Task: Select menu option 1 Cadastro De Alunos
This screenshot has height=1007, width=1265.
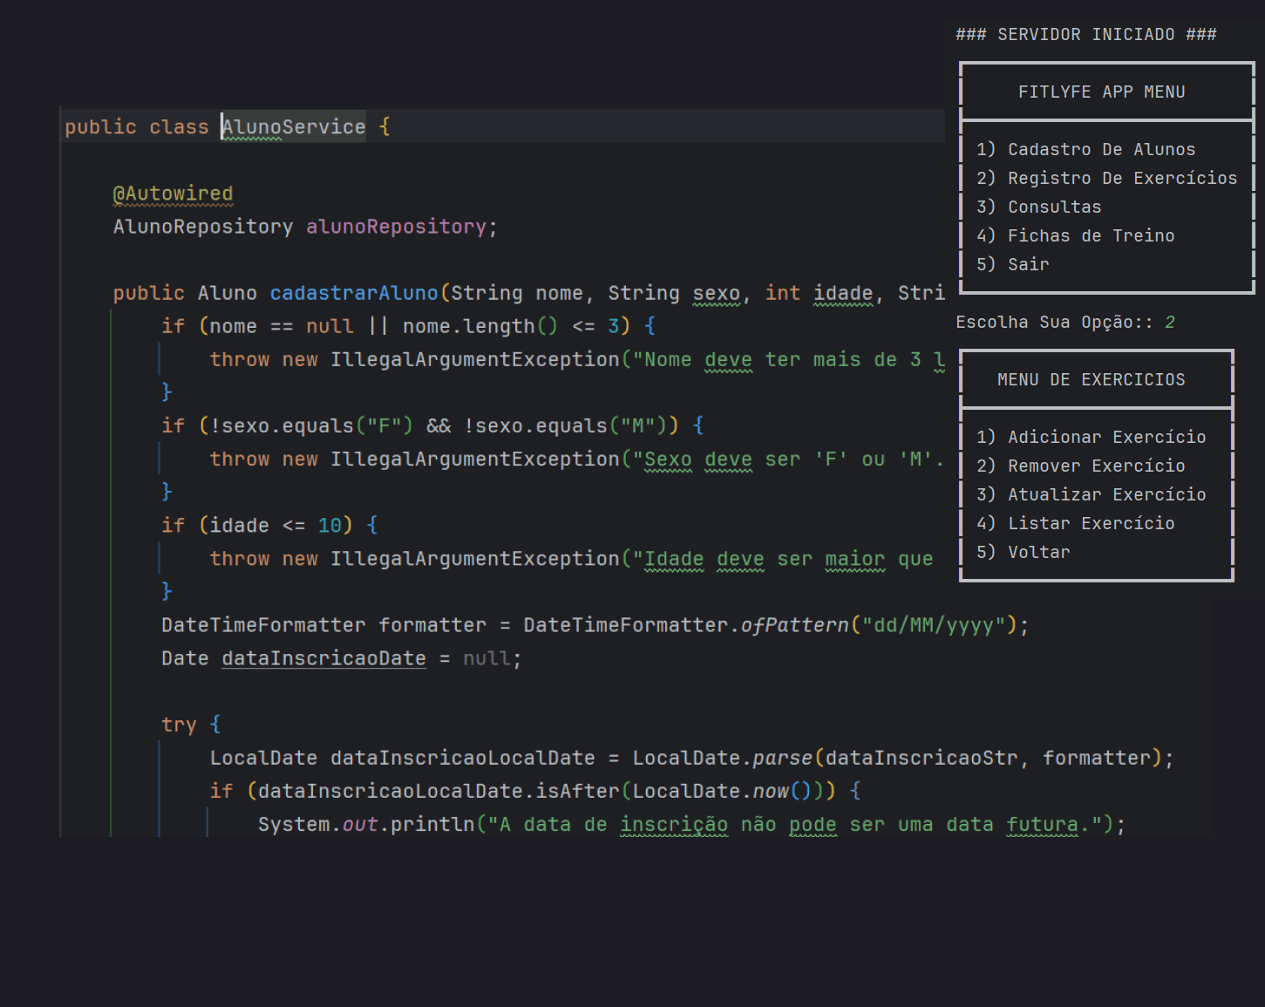Action: coord(1085,150)
